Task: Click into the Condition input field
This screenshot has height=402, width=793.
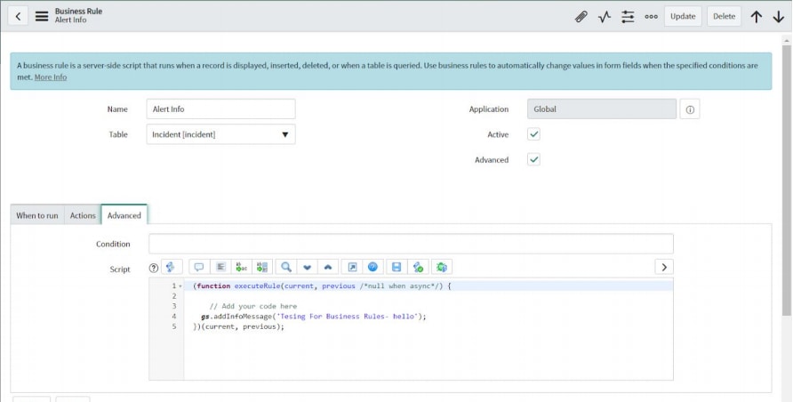Action: click(x=411, y=244)
